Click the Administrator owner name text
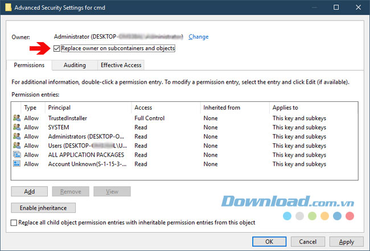370x251 pixels. [118, 37]
